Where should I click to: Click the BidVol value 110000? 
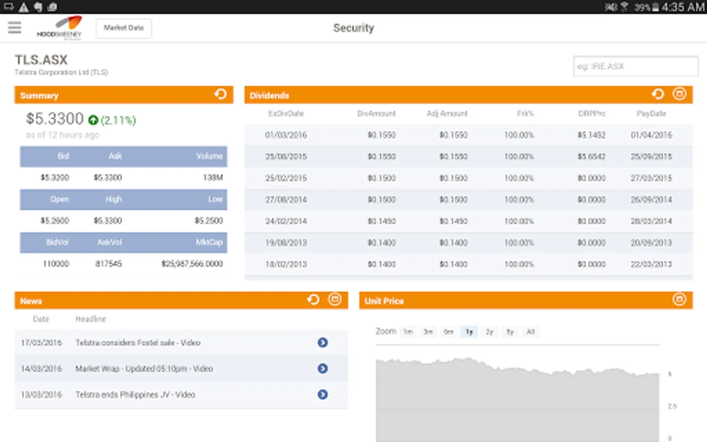coord(56,264)
